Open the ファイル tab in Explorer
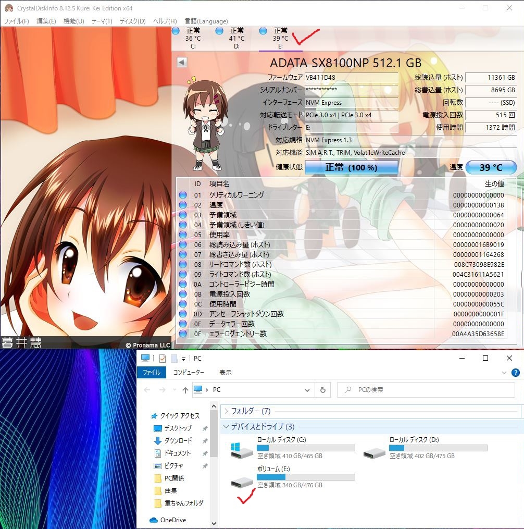 pos(152,373)
